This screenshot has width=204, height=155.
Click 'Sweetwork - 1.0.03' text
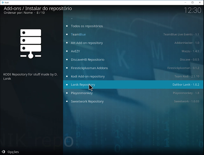(186, 101)
